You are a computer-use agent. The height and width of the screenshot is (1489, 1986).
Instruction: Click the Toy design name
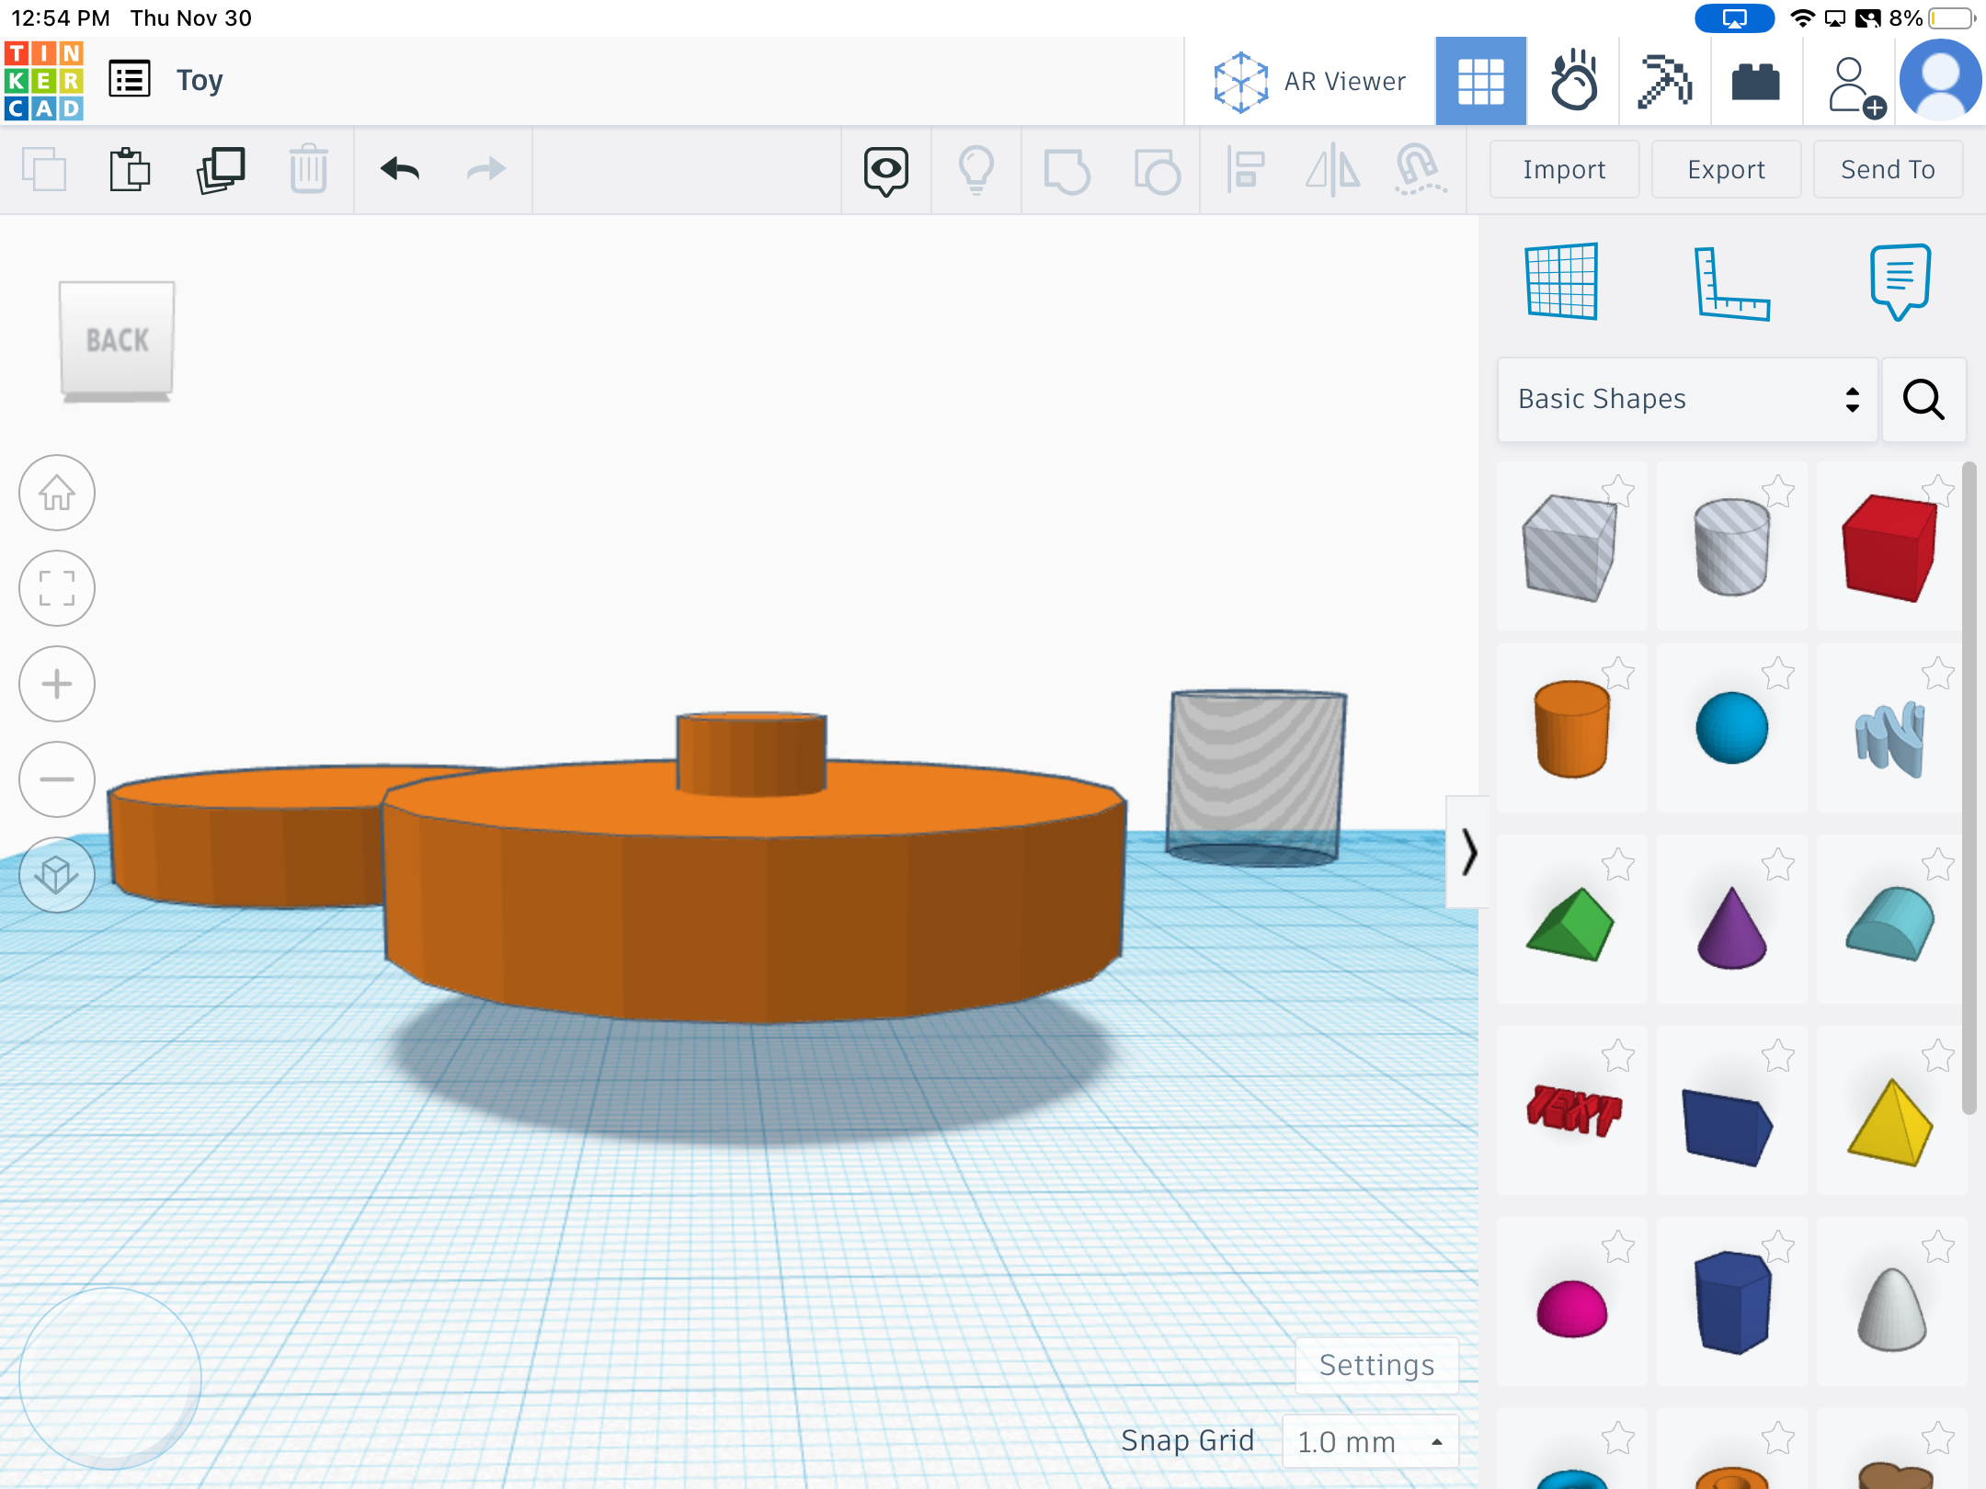pos(200,81)
